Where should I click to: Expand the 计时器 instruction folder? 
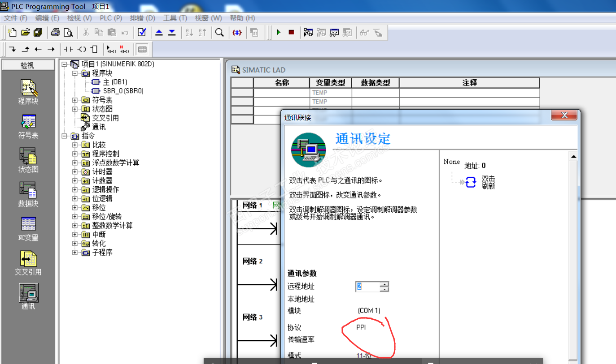coord(75,172)
